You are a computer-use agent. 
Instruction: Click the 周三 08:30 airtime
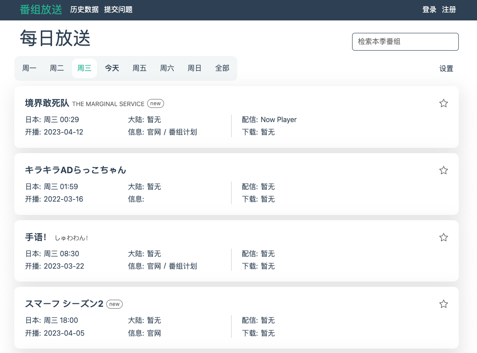point(61,254)
